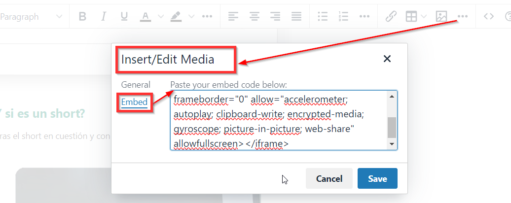The width and height of the screenshot is (511, 203).
Task: Save the embedded media
Action: coord(377,178)
